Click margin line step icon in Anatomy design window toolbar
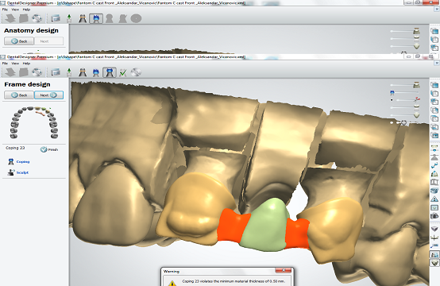Screen dimensions: 440x286 [83, 18]
